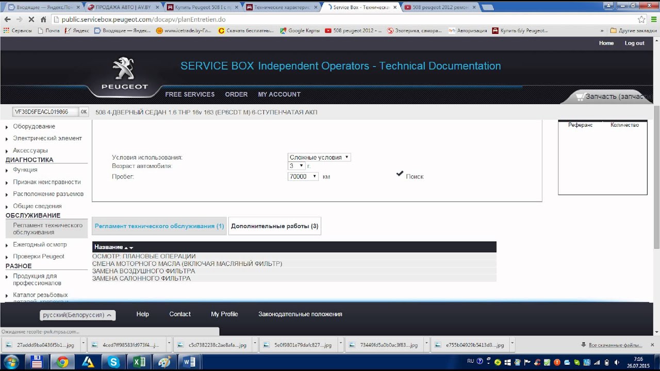Expand Функция in the diagnostics section
660x371 pixels.
point(25,170)
